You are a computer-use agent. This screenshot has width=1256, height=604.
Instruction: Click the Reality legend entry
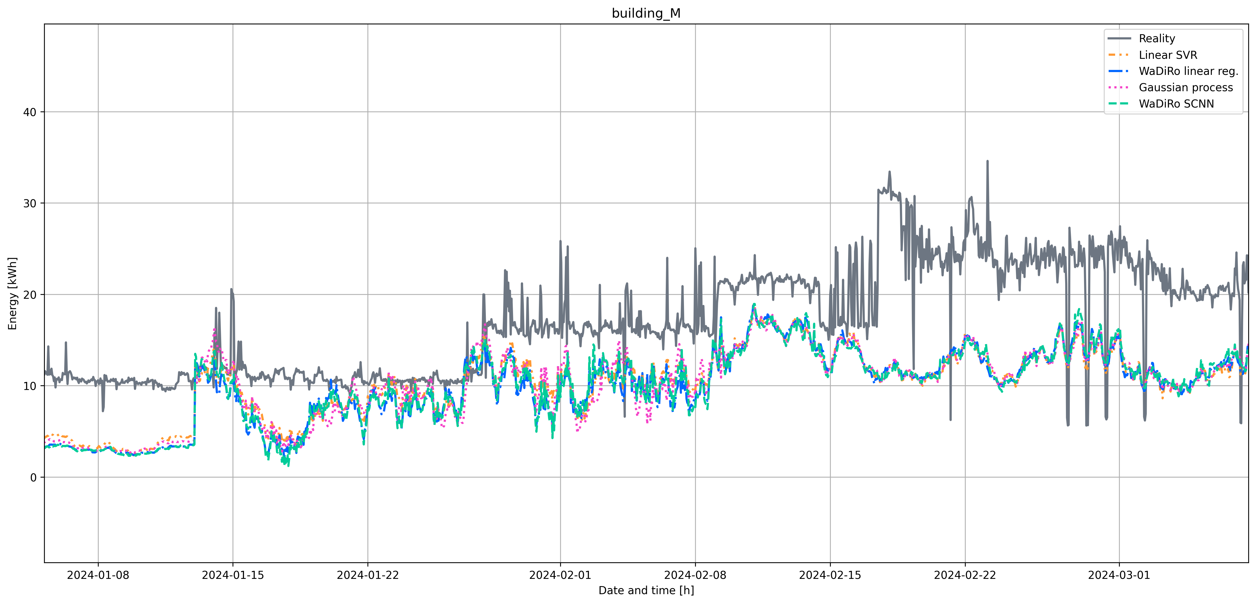pyautogui.click(x=1157, y=39)
